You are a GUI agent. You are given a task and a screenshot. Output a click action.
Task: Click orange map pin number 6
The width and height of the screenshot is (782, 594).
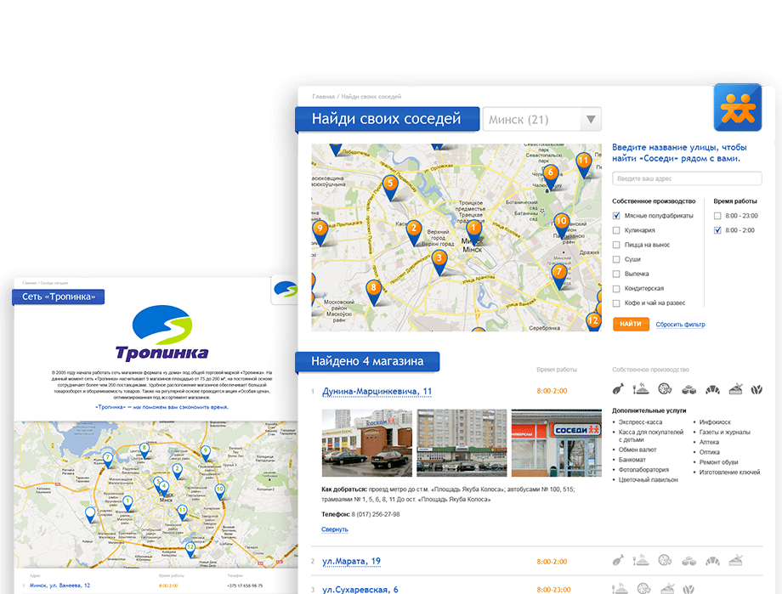coord(550,177)
